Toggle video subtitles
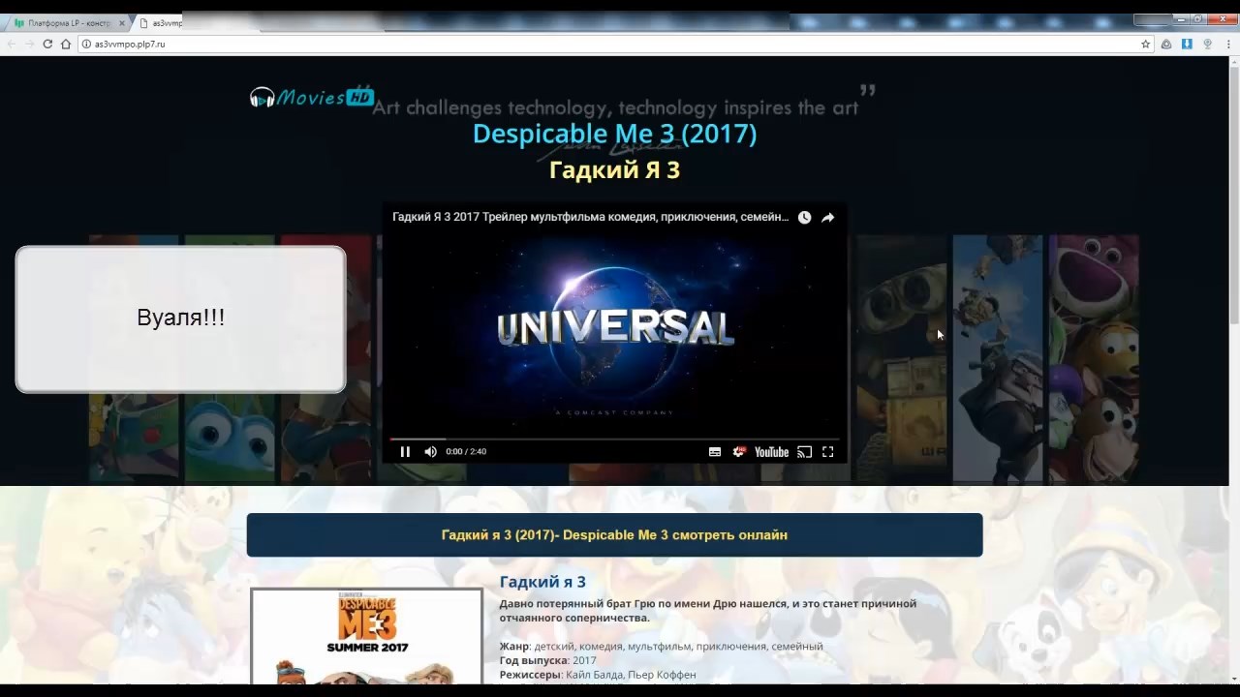 tap(715, 452)
